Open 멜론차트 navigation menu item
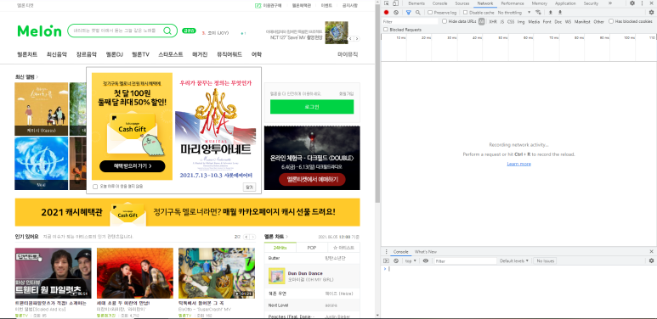 27,54
